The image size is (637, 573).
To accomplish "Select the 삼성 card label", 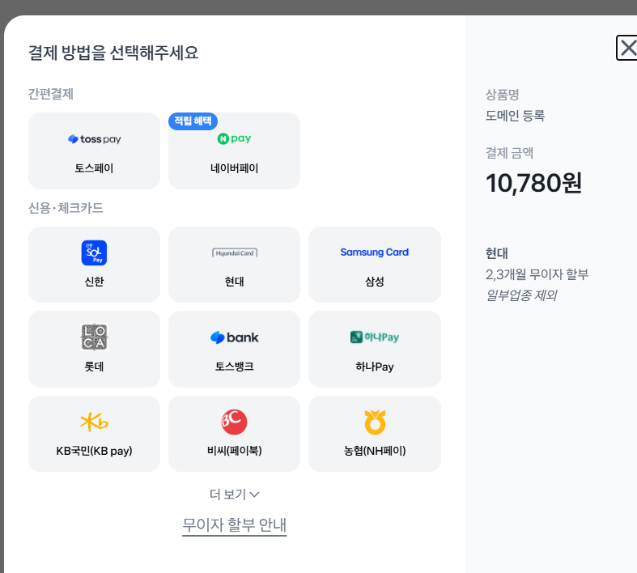I will point(375,282).
